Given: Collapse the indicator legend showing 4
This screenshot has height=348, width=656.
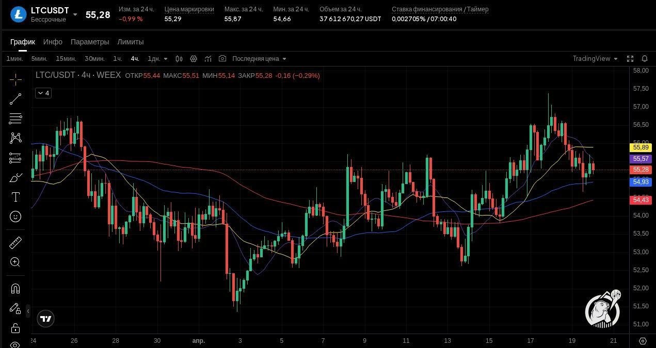Looking at the screenshot, I should point(43,93).
